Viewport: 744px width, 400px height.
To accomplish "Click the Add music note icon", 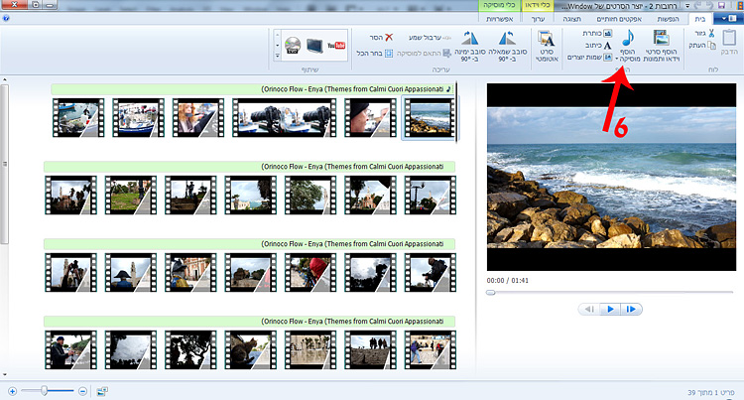I will 628,40.
